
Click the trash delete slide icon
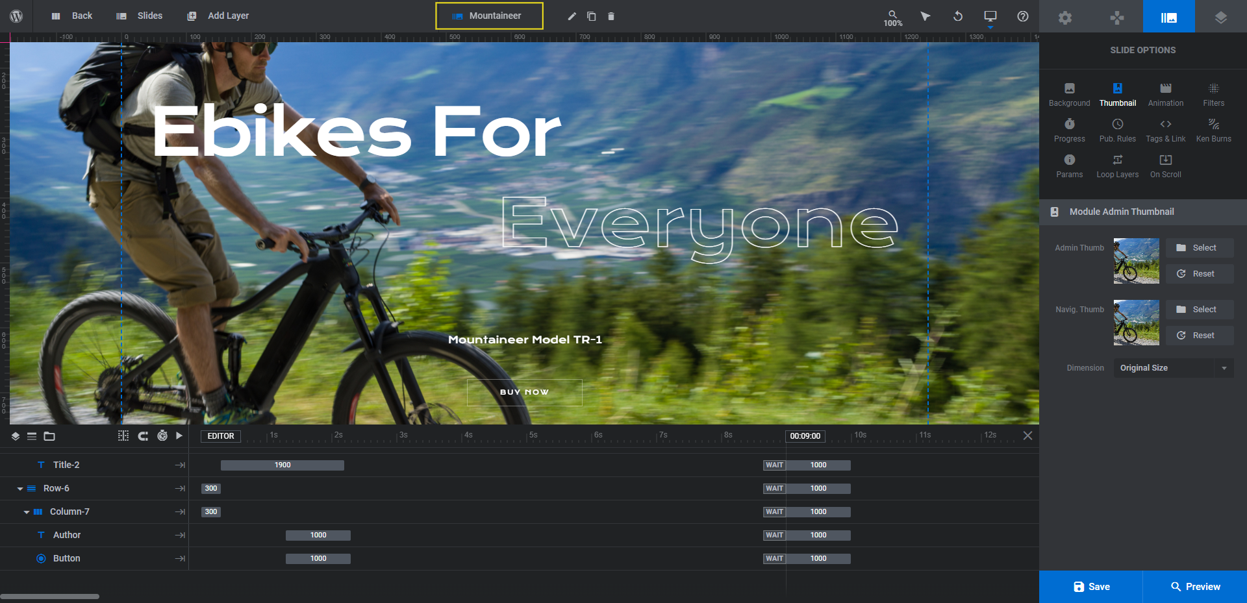coord(611,16)
